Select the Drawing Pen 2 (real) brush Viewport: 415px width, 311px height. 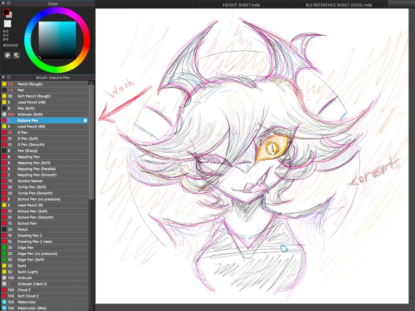pyautogui.click(x=45, y=242)
